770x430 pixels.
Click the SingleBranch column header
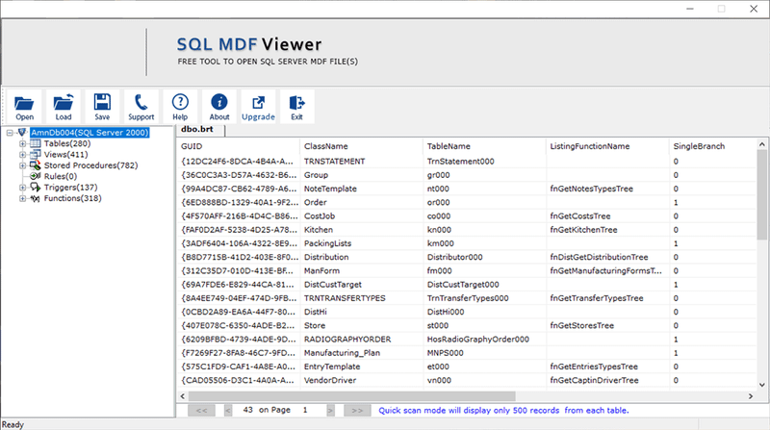click(713, 146)
